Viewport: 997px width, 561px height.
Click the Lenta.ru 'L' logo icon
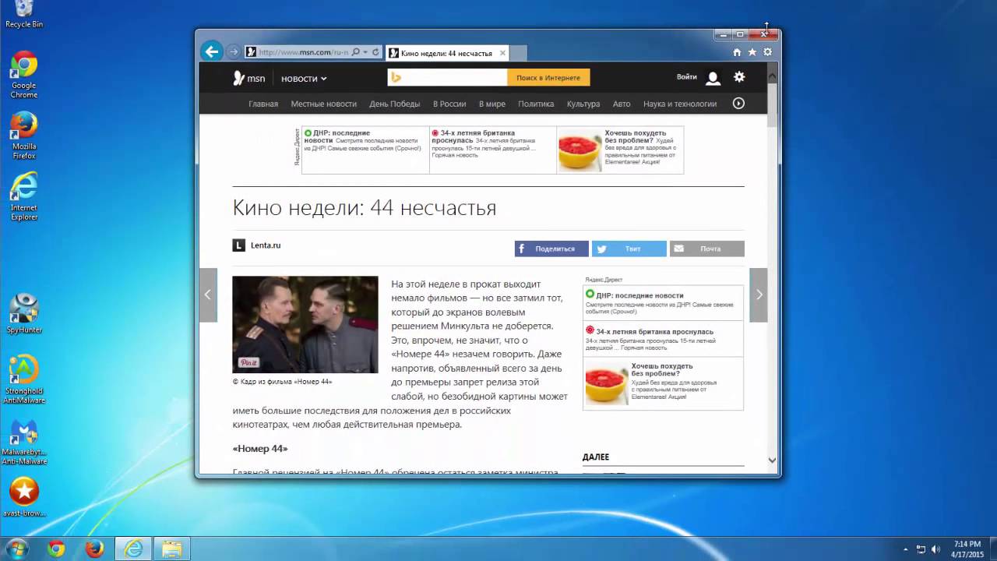tap(239, 245)
